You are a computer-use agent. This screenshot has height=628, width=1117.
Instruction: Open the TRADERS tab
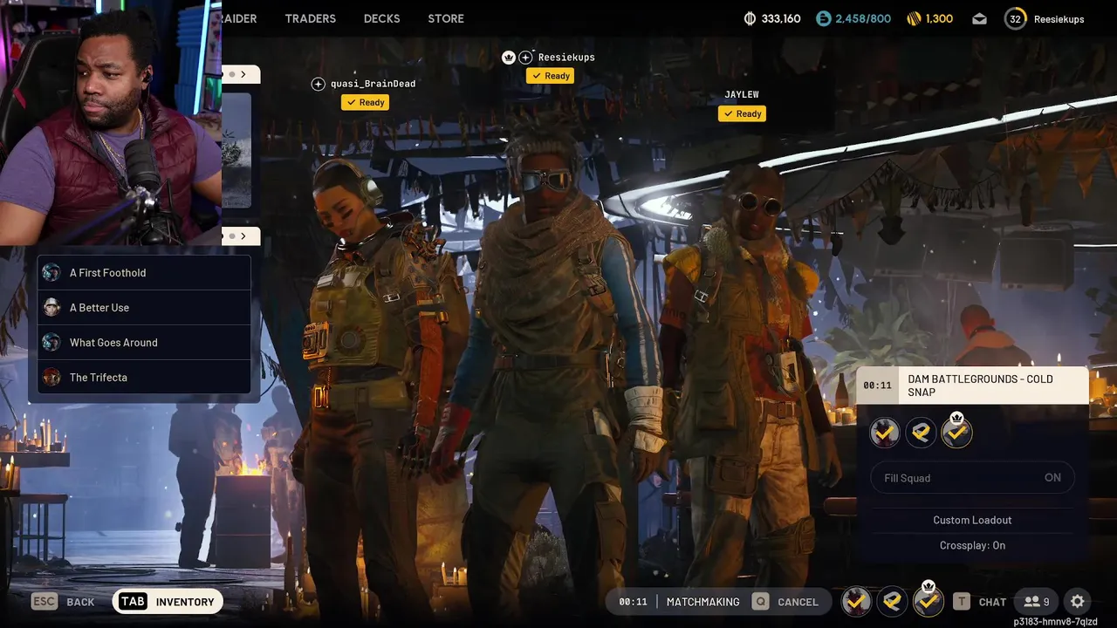(310, 18)
